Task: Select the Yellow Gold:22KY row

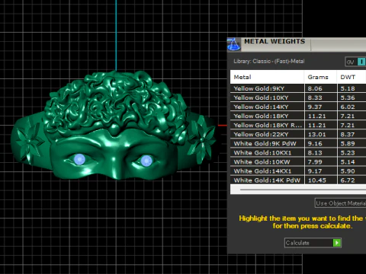Action: point(298,134)
